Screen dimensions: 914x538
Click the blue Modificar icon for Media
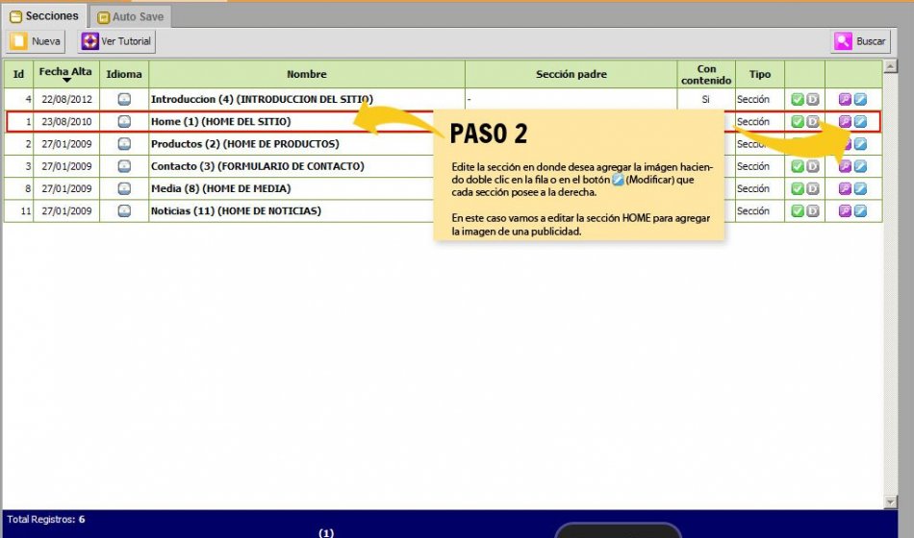click(860, 188)
